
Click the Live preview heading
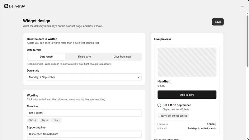(x=162, y=39)
